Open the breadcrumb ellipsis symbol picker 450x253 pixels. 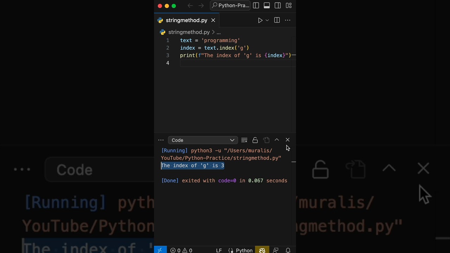pyautogui.click(x=218, y=32)
